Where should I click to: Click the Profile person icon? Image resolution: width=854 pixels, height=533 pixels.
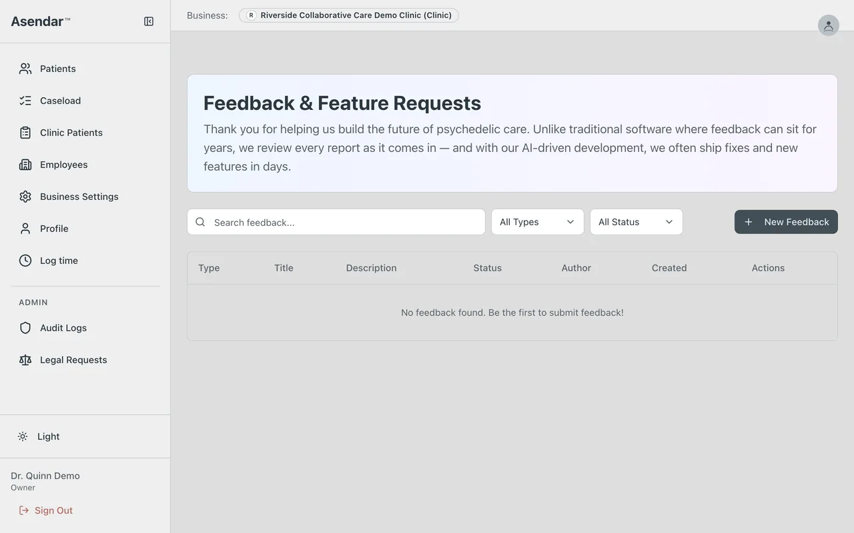[x=25, y=229]
